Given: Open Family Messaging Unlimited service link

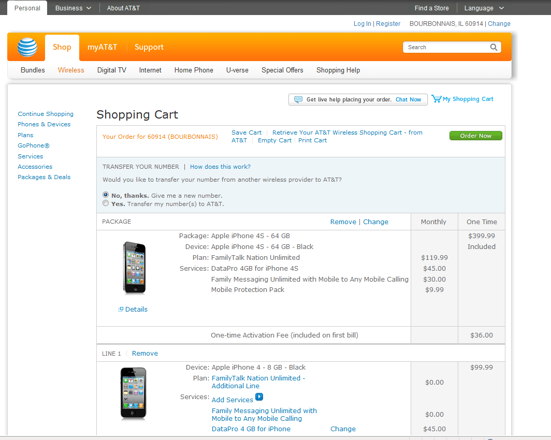Looking at the screenshot, I should (264, 414).
